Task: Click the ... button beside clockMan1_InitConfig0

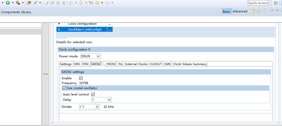Action: pos(110,30)
